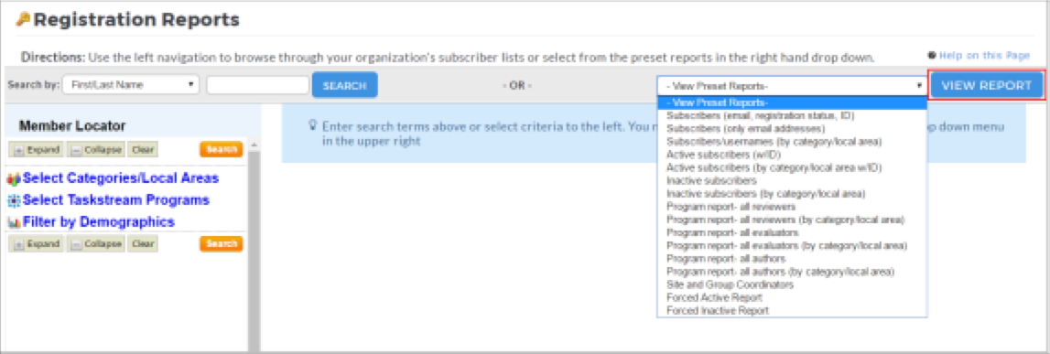The height and width of the screenshot is (354, 1050).
Task: Click the VIEW REPORT button
Action: click(x=987, y=85)
